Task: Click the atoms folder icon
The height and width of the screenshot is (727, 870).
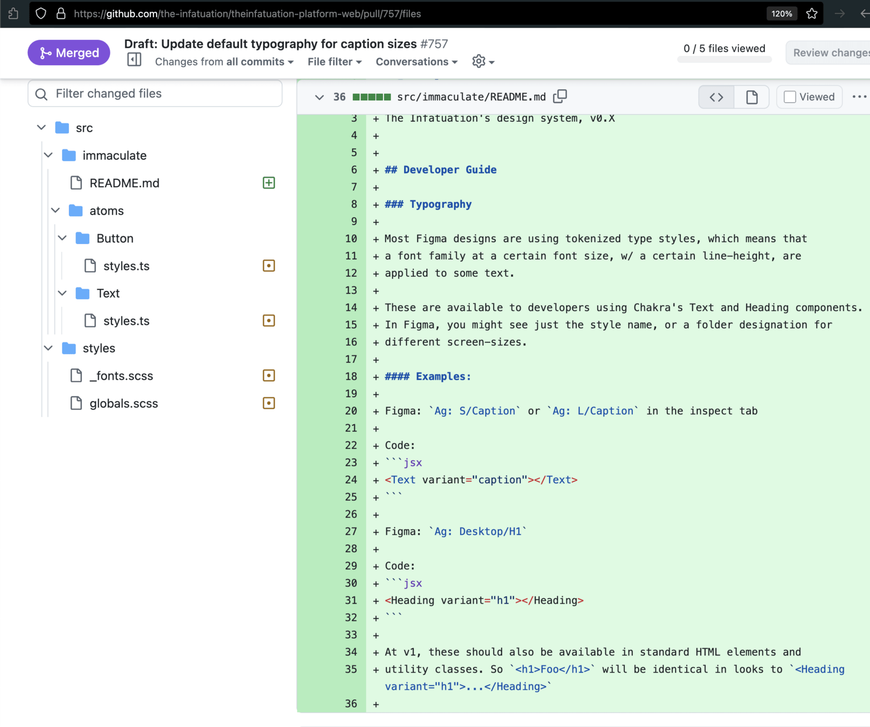Action: point(76,211)
